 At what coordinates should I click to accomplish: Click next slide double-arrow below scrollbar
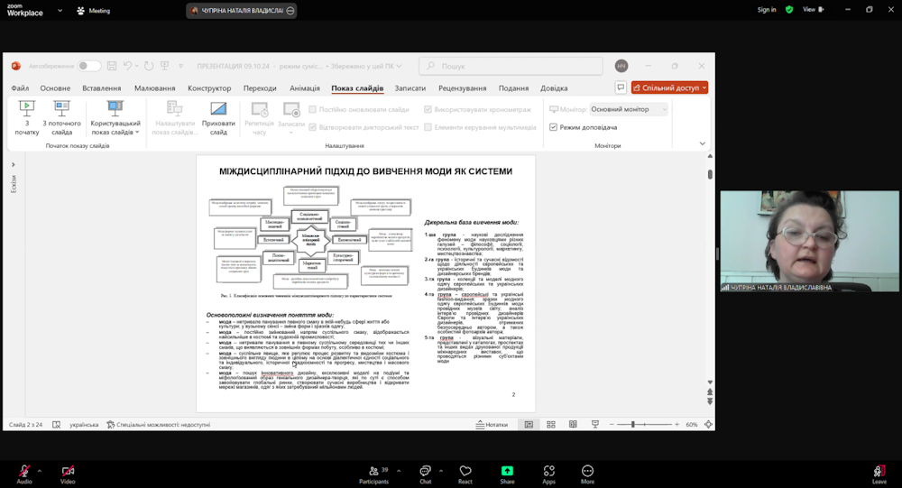tap(710, 401)
